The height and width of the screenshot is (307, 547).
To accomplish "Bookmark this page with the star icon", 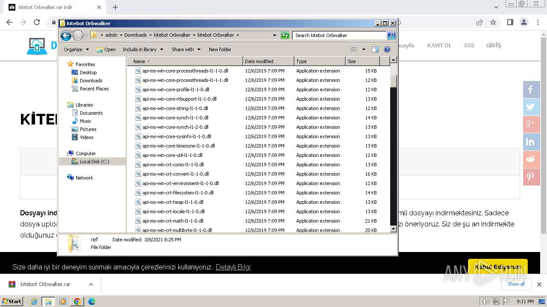I will pyautogui.click(x=493, y=22).
